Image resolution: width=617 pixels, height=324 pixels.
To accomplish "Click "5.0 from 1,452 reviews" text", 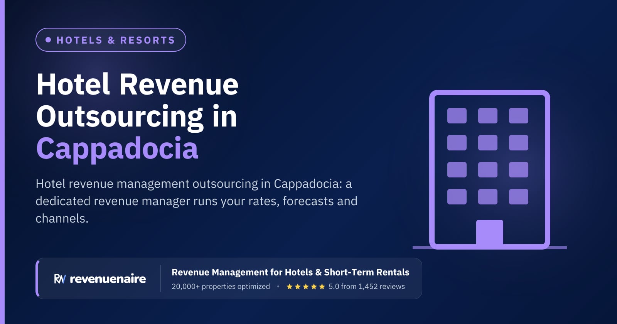I will pyautogui.click(x=367, y=287).
